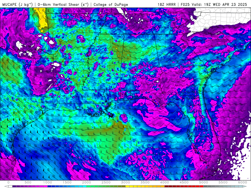This screenshot has height=188, width=251.
Task: Click the "1500" color scale label
Action: tap(67, 182)
